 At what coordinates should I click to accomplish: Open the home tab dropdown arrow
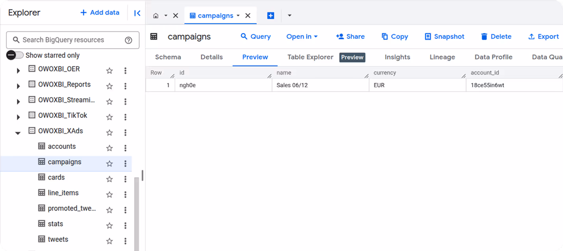click(166, 16)
